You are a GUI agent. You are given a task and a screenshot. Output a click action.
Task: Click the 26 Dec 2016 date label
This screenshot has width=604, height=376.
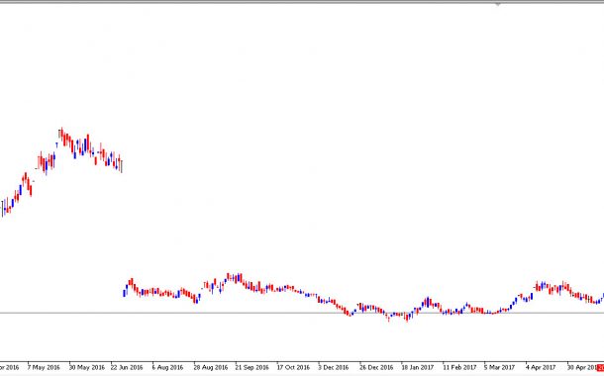pyautogui.click(x=376, y=367)
